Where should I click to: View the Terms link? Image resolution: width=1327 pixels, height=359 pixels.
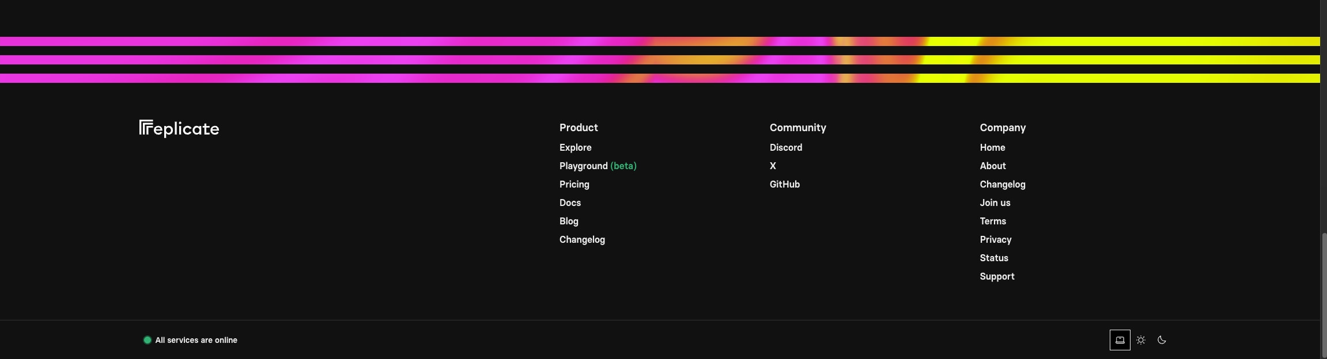click(x=993, y=221)
